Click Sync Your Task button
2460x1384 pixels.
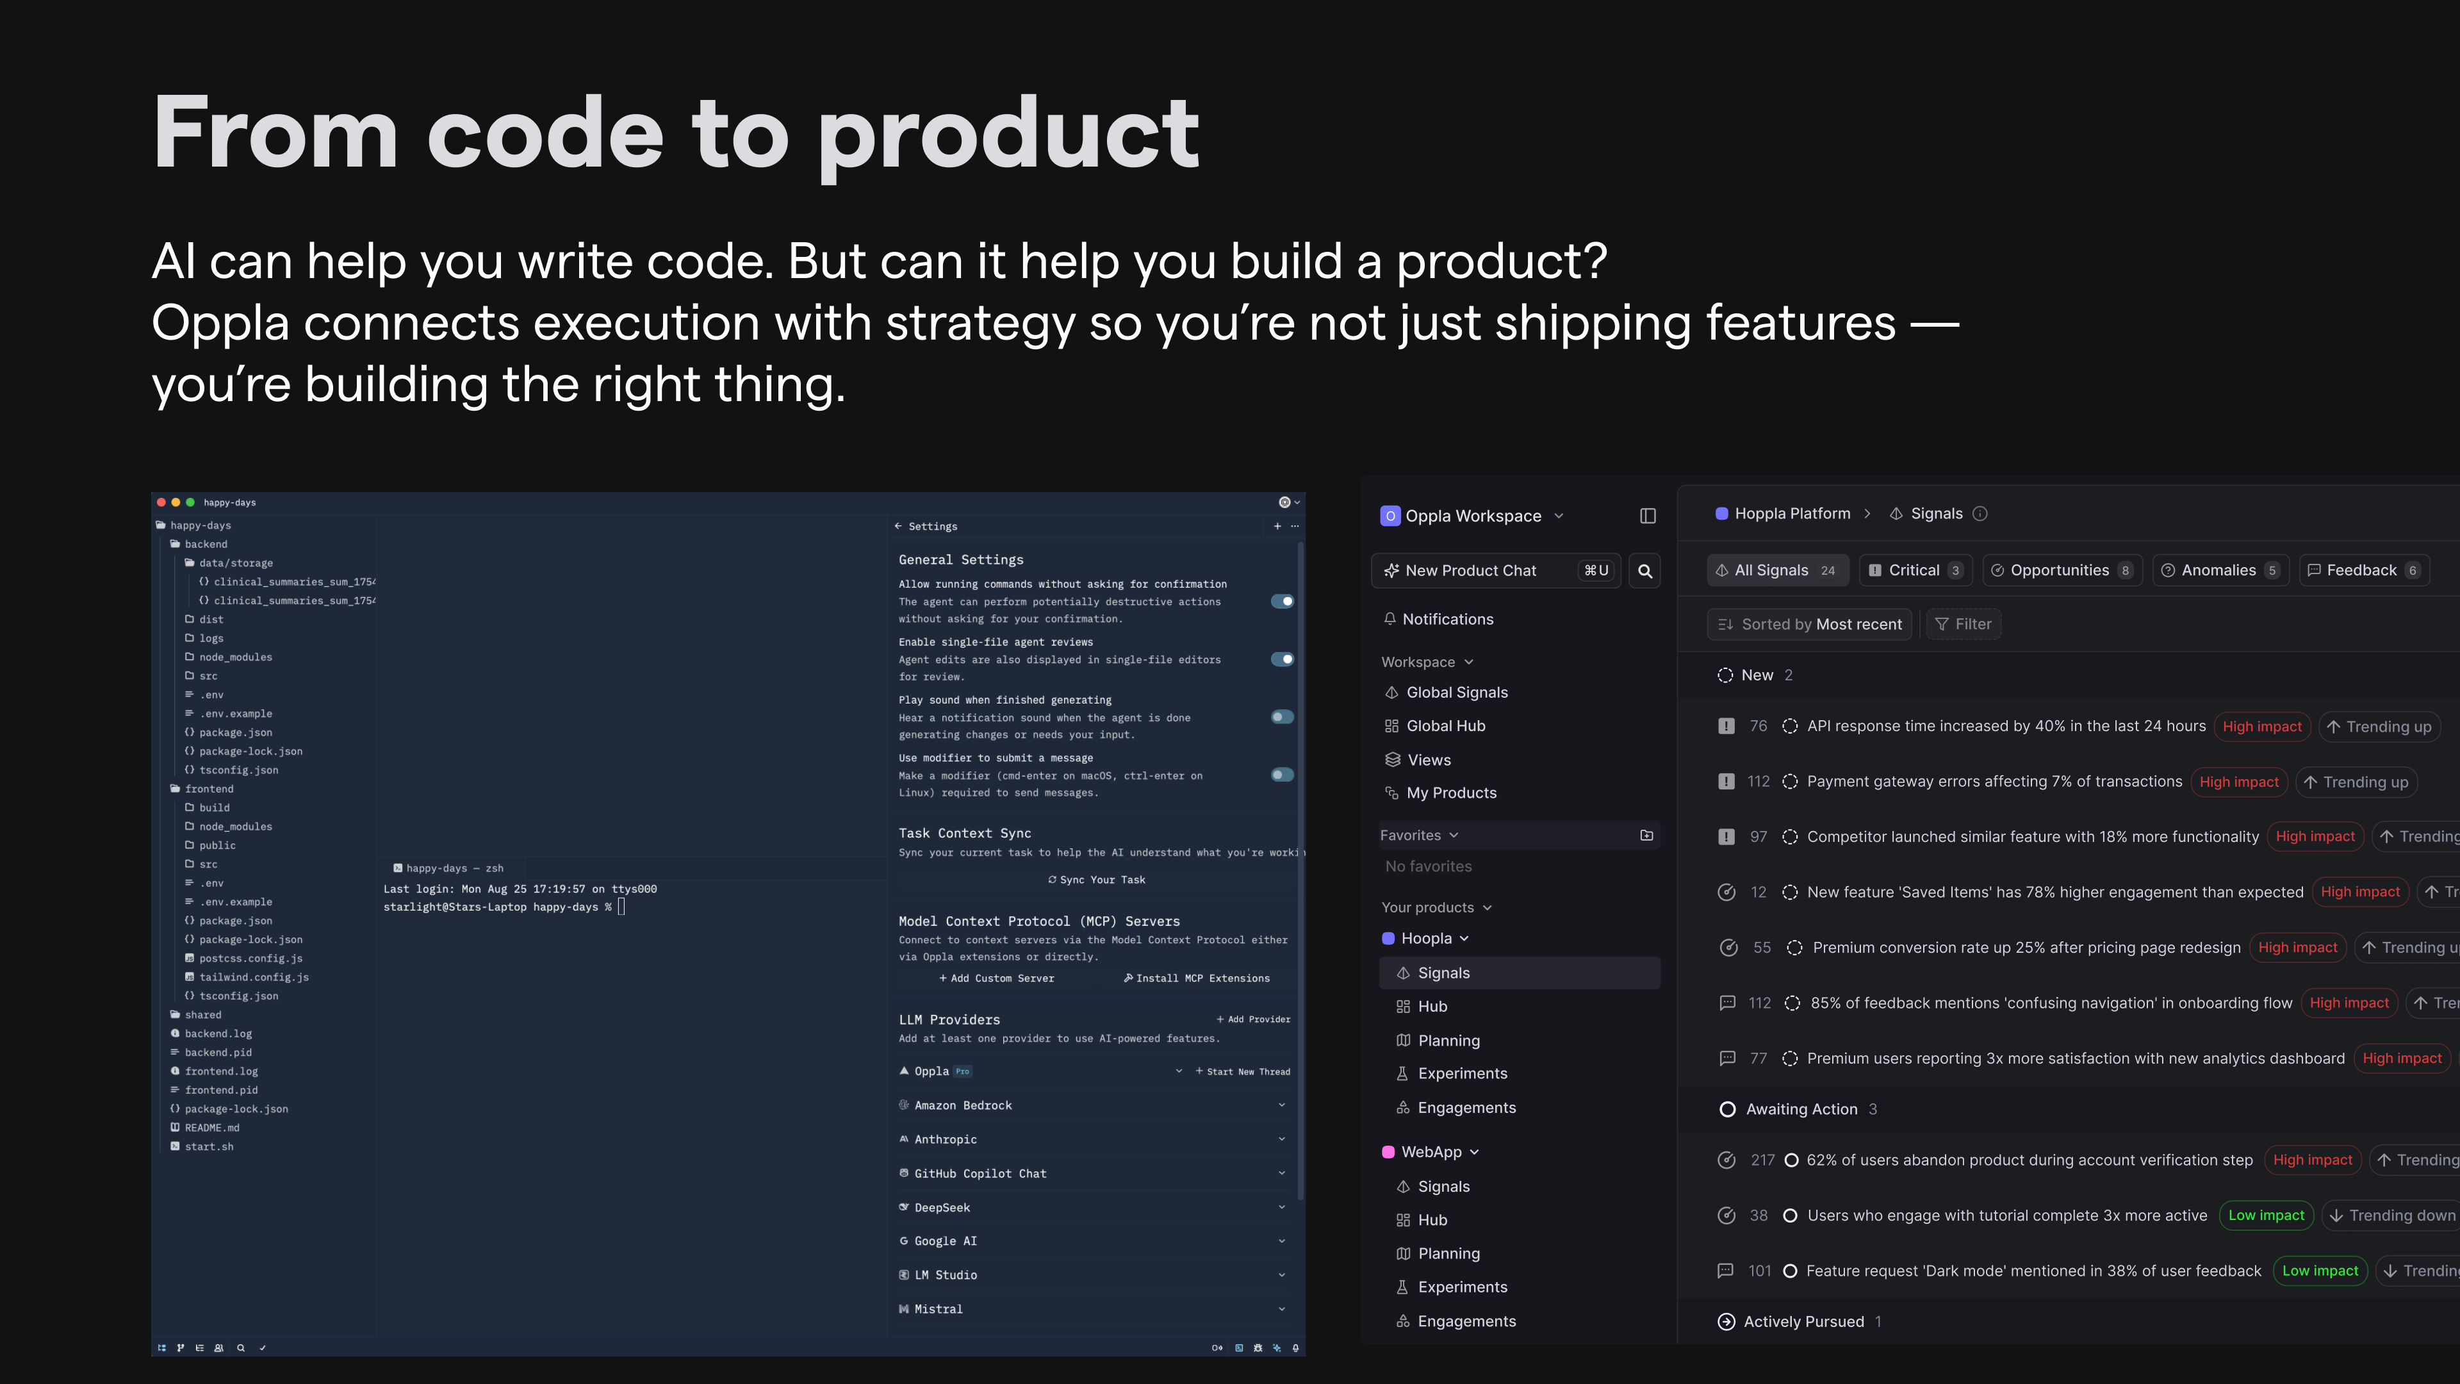[1096, 880]
